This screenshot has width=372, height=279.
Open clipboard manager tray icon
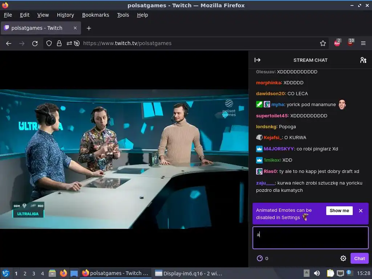coord(330,273)
